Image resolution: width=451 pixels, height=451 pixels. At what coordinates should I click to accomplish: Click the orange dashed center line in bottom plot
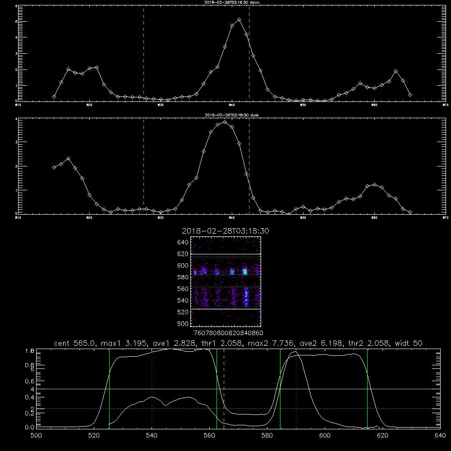(x=224, y=389)
